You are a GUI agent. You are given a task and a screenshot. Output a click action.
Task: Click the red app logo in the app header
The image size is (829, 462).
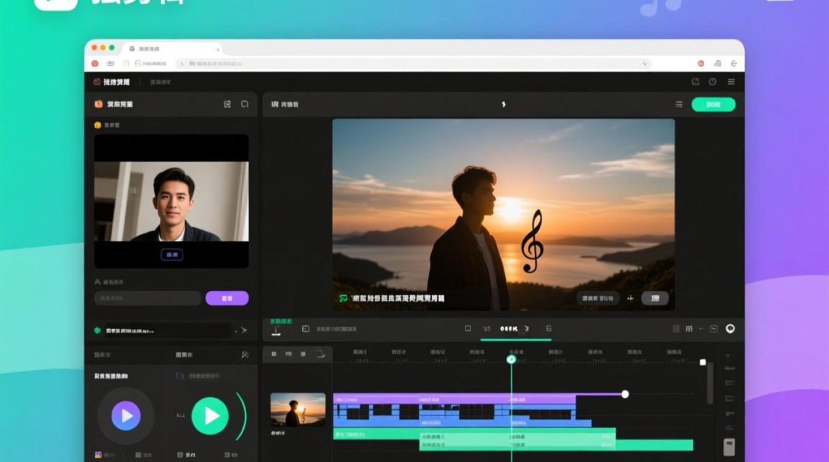(97, 82)
